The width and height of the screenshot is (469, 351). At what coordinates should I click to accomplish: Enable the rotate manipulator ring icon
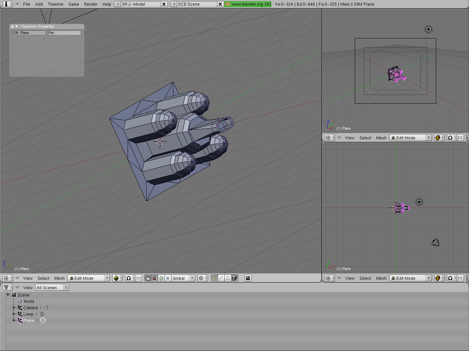pos(161,278)
